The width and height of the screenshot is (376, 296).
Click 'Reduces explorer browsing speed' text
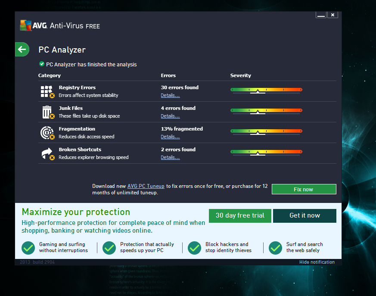pyautogui.click(x=93, y=157)
